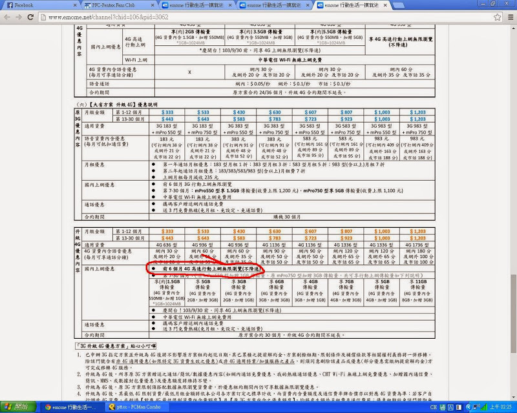Click the '享 4G 高速行動上網無限瀏覽(不降速)' cell in top table
This screenshot has width=517, height=413.
(400, 42)
